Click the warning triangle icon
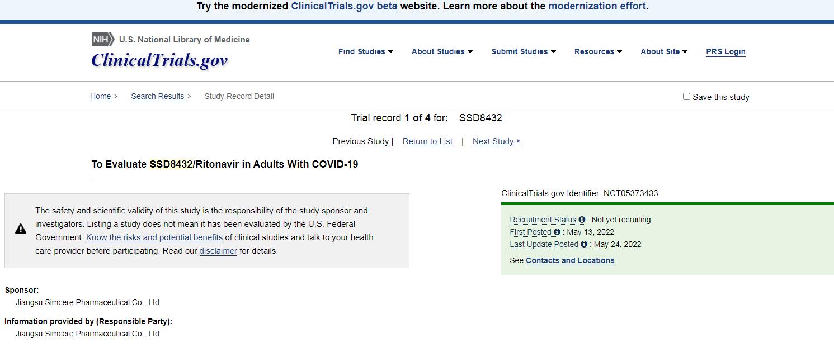 tap(21, 229)
